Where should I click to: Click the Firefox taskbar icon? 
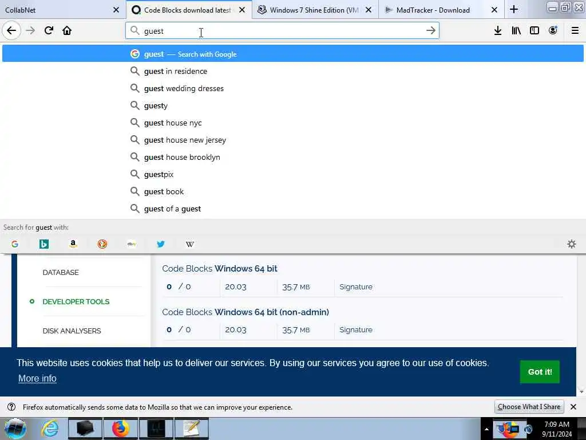(120, 429)
